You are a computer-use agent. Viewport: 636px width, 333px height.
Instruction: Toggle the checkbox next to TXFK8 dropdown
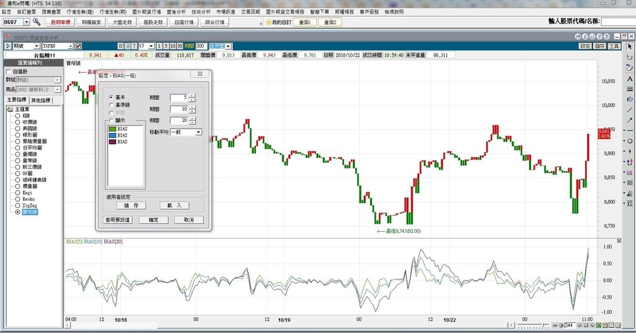[78, 46]
